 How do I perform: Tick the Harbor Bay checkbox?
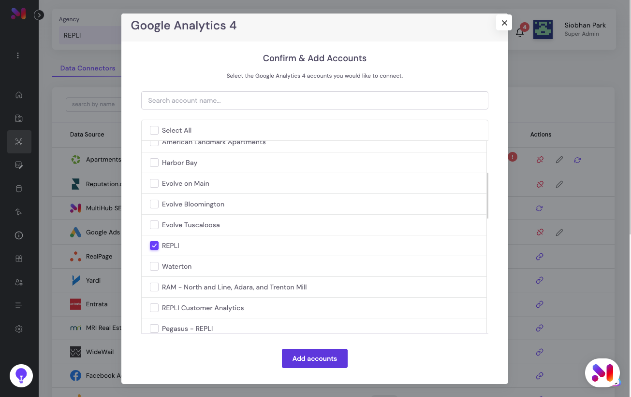coord(154,163)
